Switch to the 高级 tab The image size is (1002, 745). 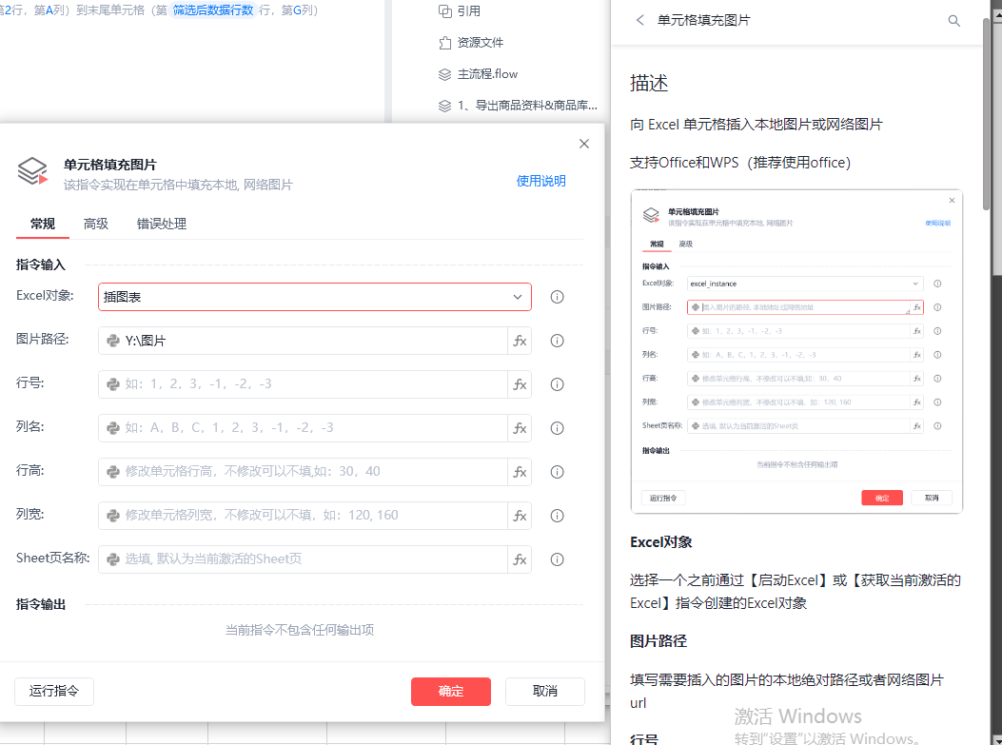96,225
